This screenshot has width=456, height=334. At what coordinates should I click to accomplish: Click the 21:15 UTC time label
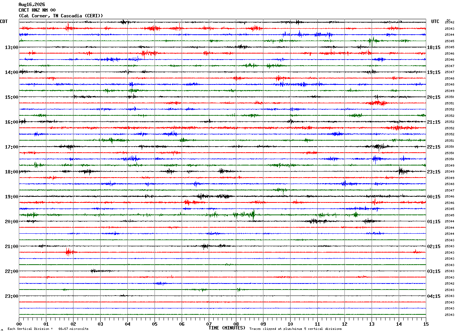434,122
